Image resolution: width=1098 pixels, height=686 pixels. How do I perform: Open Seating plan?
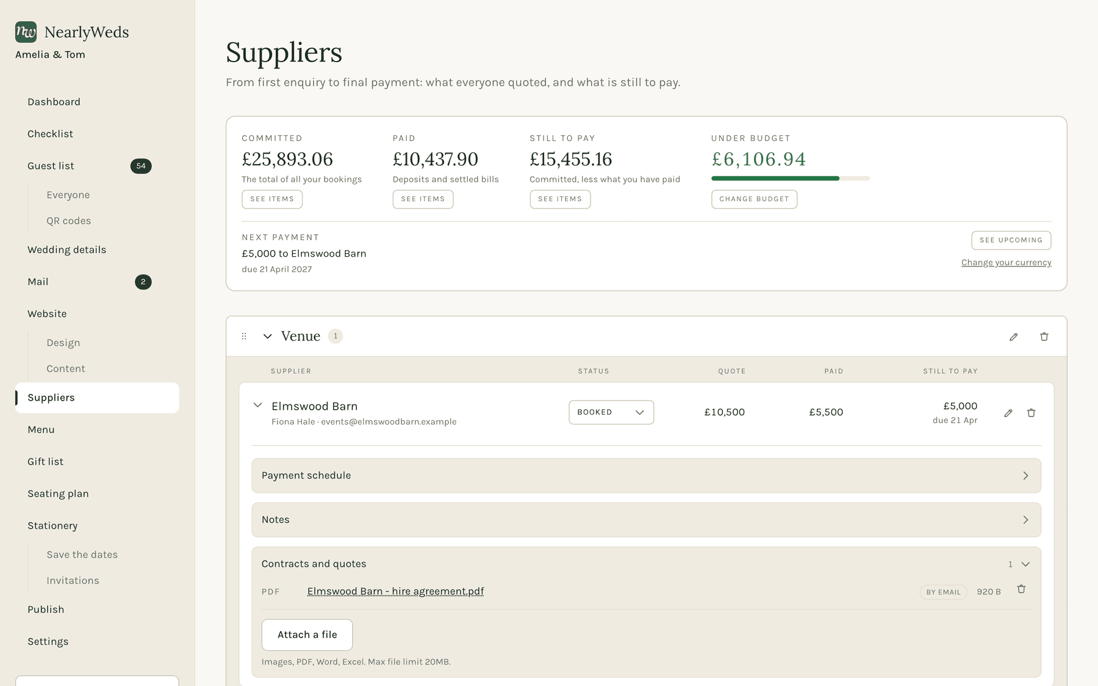point(58,493)
